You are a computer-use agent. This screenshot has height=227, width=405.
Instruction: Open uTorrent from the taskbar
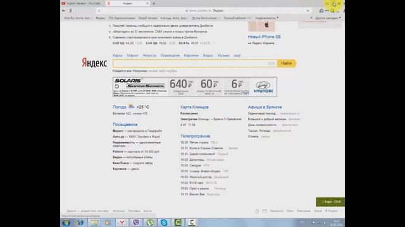[150, 223]
